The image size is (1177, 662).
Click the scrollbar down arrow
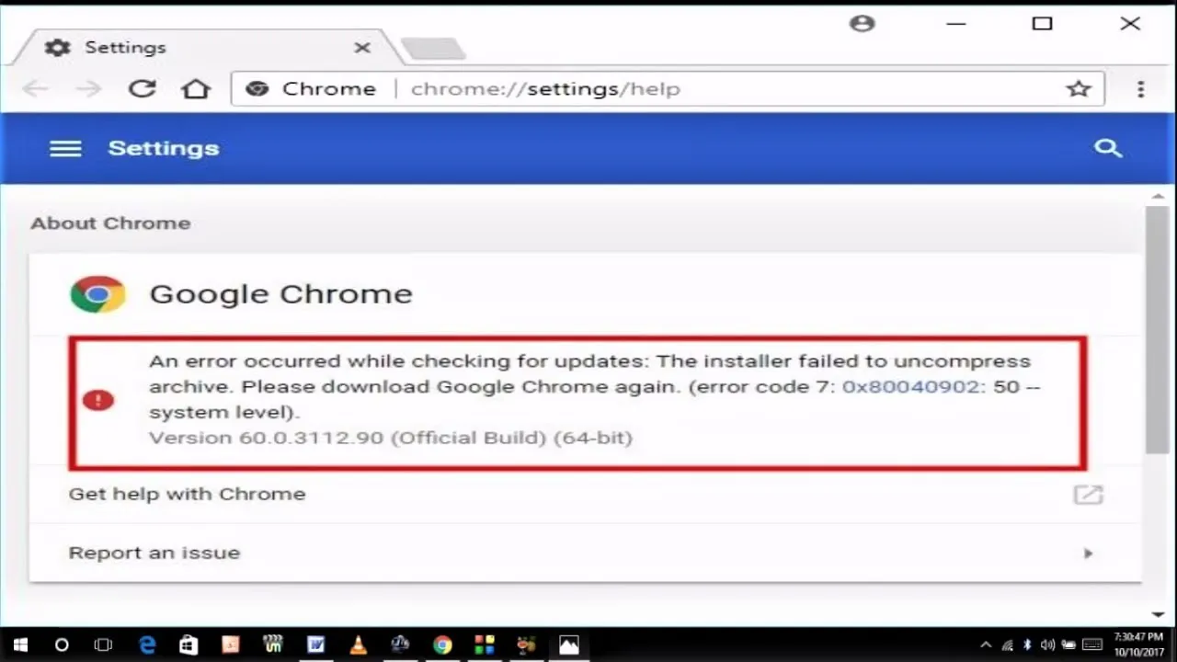(x=1158, y=614)
